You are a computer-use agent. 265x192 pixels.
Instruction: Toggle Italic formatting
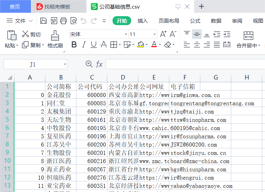[84, 45]
